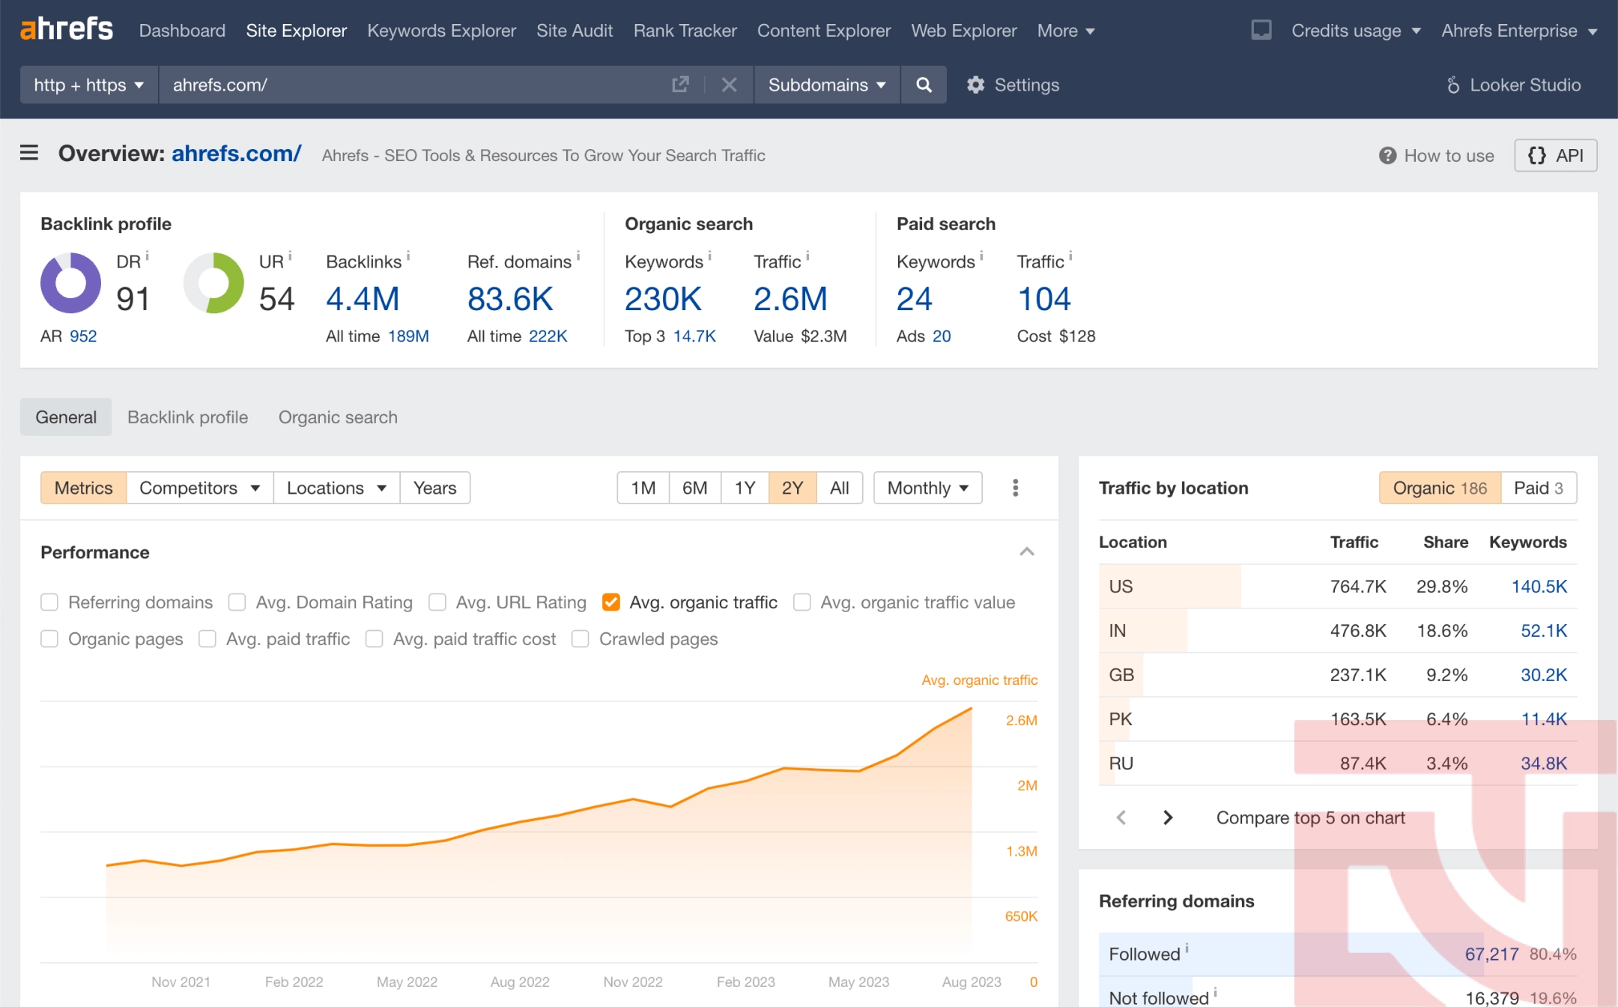
Task: Open the Locations dropdown
Action: coord(336,488)
